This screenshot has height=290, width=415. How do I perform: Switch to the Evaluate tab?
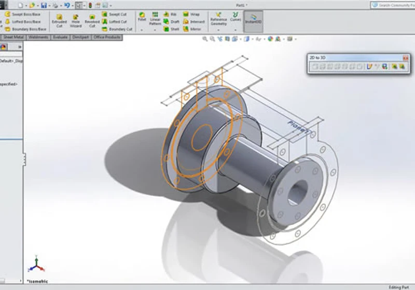(x=60, y=37)
